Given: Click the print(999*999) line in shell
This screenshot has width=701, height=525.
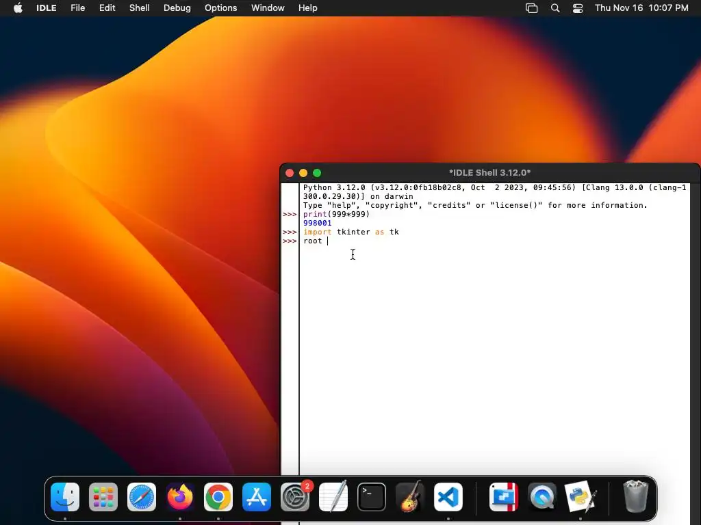Looking at the screenshot, I should point(336,214).
